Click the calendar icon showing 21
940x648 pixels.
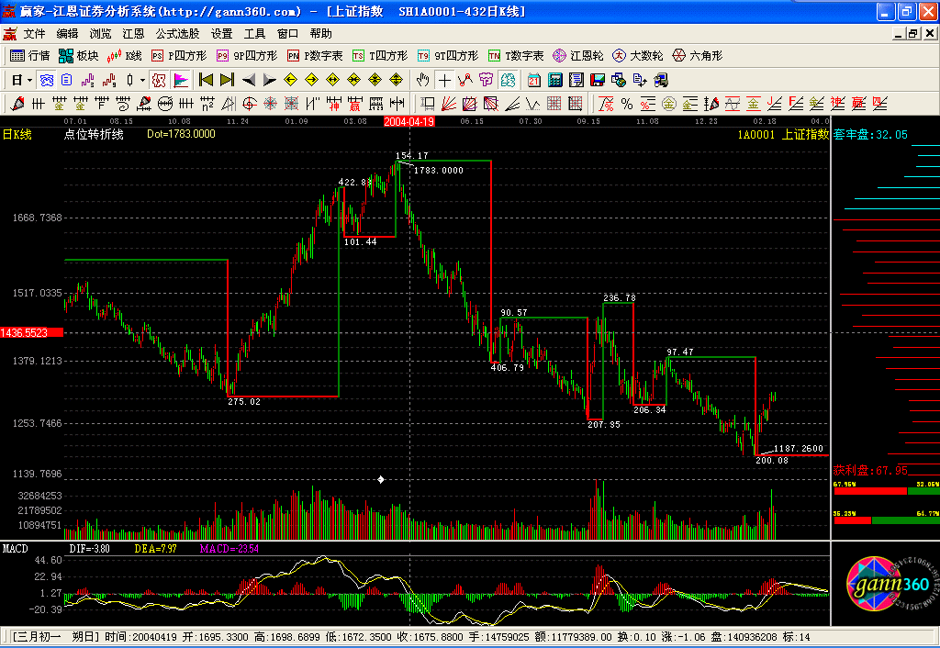tap(533, 80)
